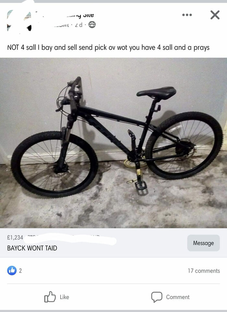Viewport: 227px width, 312px height.
Task: Click the NOT 4 sall post text
Action: [108, 47]
